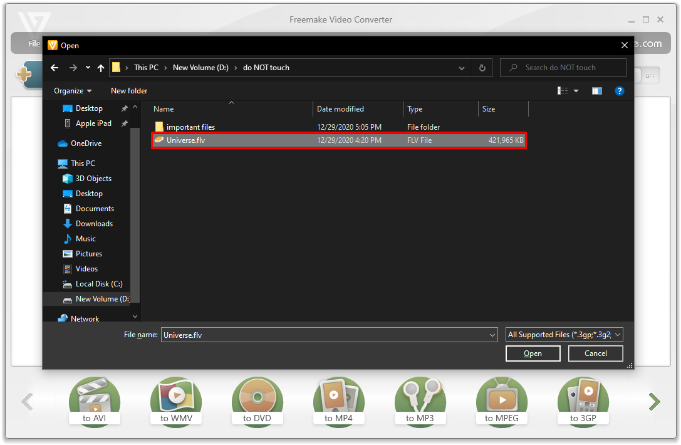Click 'This PC' breadcrumb in address bar
The width and height of the screenshot is (681, 445).
[146, 68]
